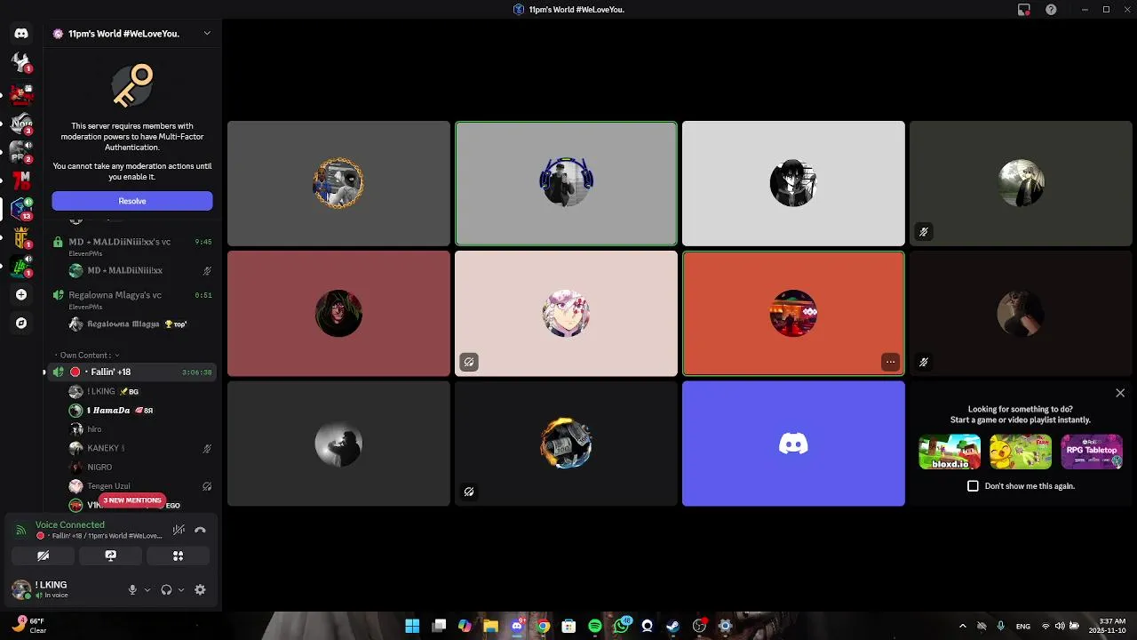Toggle headphone deafen next to username

click(166, 589)
